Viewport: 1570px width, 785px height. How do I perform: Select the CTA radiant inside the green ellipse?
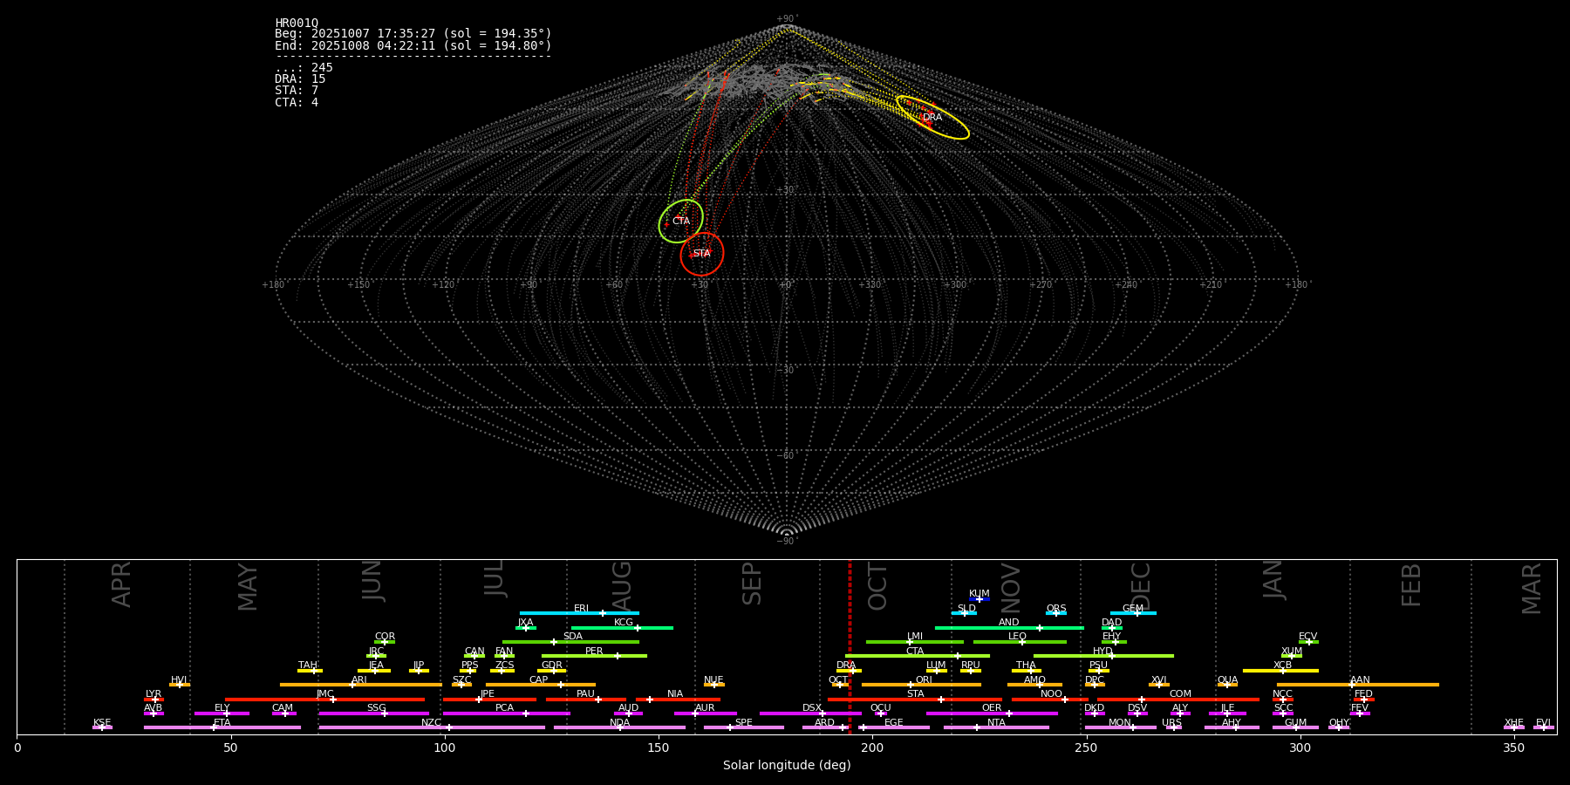(681, 222)
